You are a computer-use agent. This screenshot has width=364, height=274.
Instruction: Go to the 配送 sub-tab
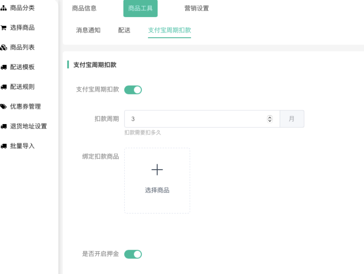point(124,30)
